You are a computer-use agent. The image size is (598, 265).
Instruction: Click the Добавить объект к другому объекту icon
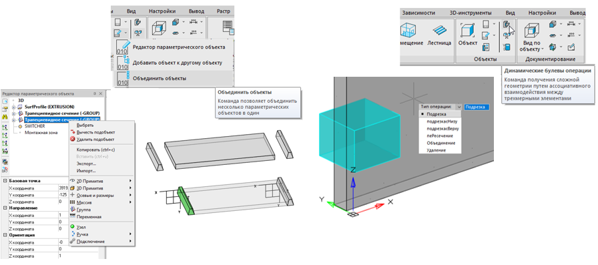tap(123, 63)
